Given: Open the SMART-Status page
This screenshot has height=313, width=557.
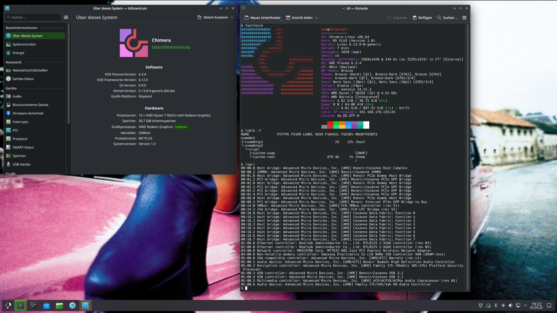Looking at the screenshot, I should [35, 147].
